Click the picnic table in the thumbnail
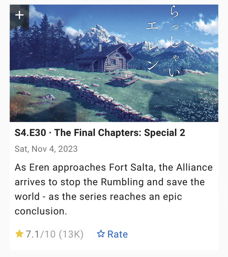This screenshot has width=228, height=257. [124, 79]
